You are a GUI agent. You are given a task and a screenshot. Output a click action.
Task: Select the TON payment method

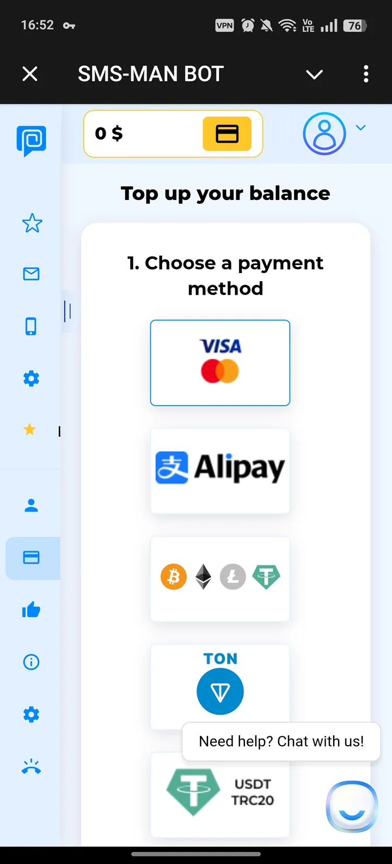click(x=220, y=686)
